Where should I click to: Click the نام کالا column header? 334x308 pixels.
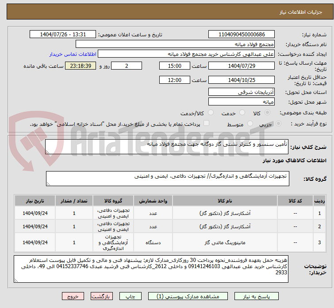click(225, 201)
